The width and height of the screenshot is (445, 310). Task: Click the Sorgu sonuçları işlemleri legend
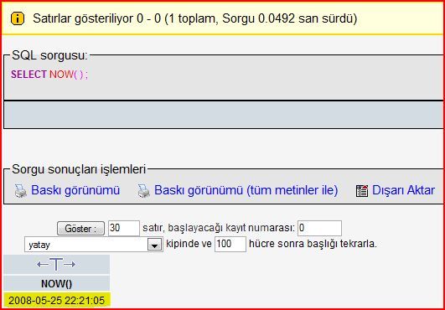click(79, 169)
